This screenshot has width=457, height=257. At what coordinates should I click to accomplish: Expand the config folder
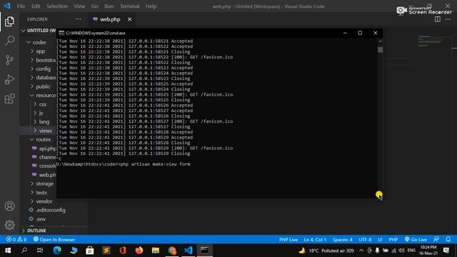pyautogui.click(x=43, y=69)
